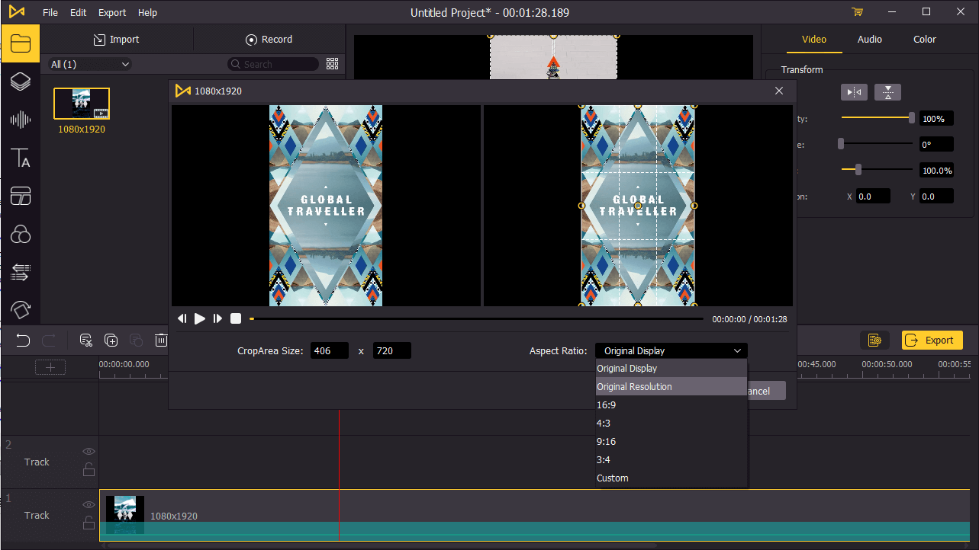Screen dimensions: 979x550
Task: Click the crop dialog playback progress bar
Action: coord(476,319)
